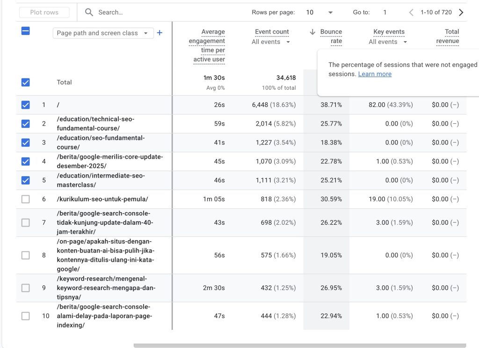Click the 38.71% bounce rate value
Screen dimensions: 479x348
tap(331, 105)
